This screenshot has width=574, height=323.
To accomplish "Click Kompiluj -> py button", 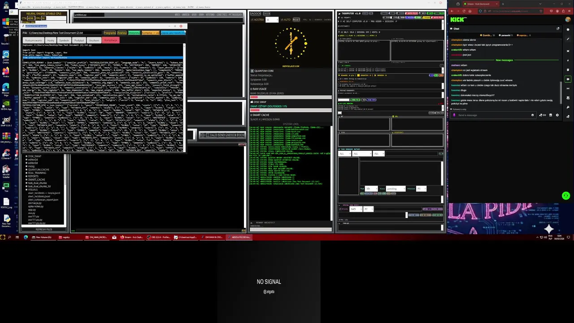I will (150, 33).
